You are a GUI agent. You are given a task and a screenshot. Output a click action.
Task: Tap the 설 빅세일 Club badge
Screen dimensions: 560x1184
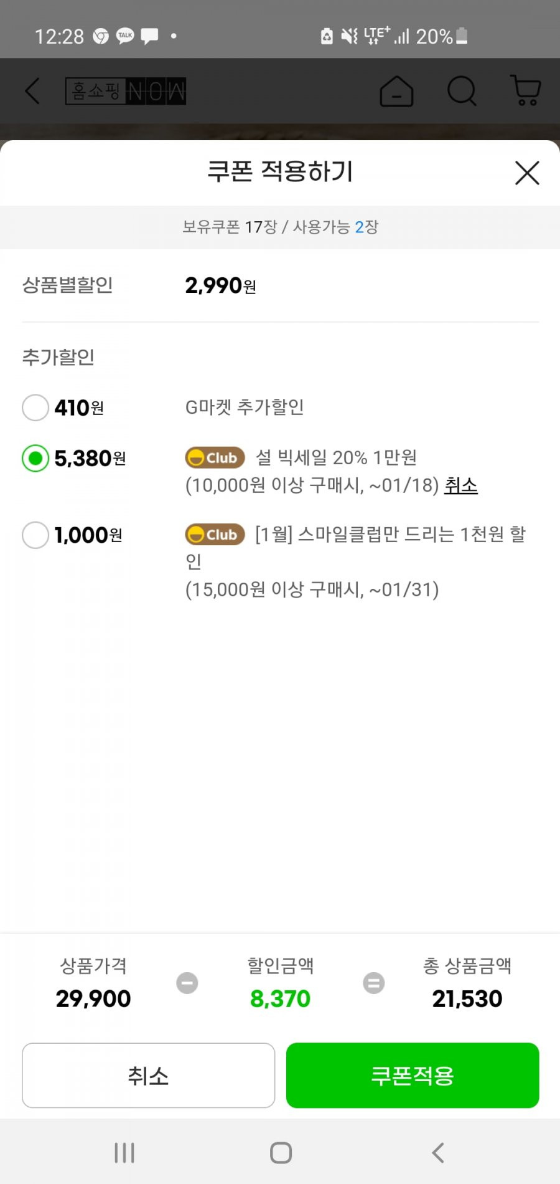pos(215,457)
